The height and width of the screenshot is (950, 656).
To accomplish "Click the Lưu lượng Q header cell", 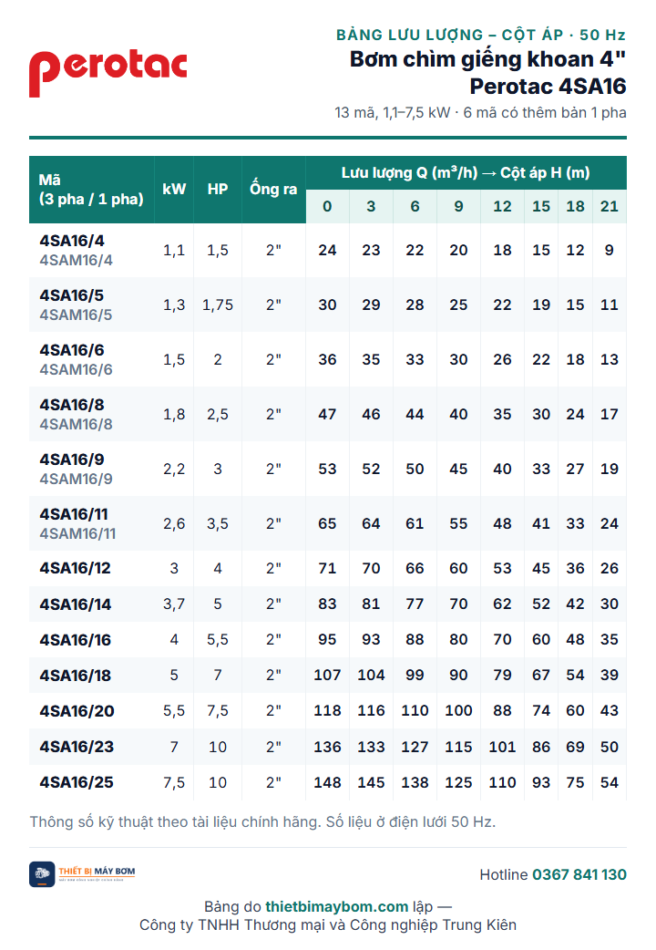I will [x=466, y=172].
